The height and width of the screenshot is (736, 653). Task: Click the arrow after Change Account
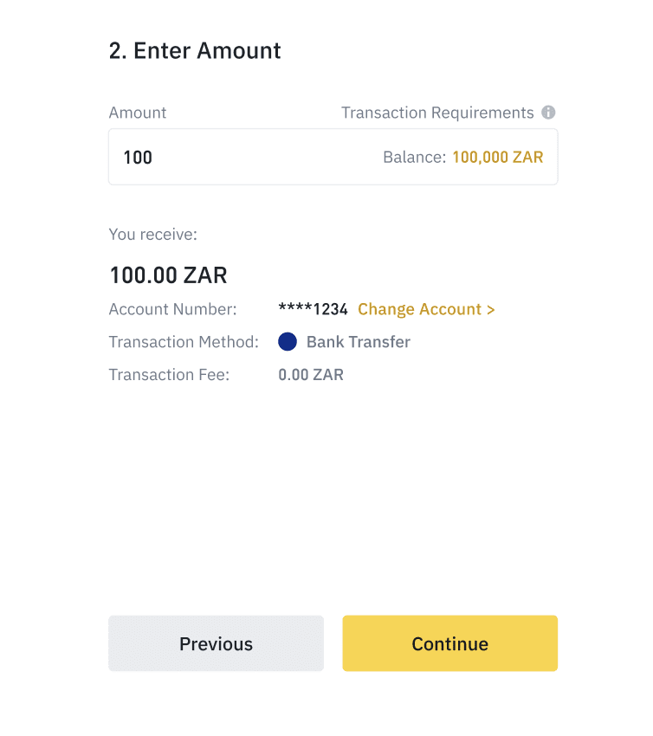pos(491,309)
